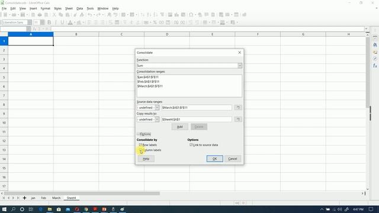379x213 pixels.
Task: Click the AutoFilter funnel icon
Action: [162, 15]
